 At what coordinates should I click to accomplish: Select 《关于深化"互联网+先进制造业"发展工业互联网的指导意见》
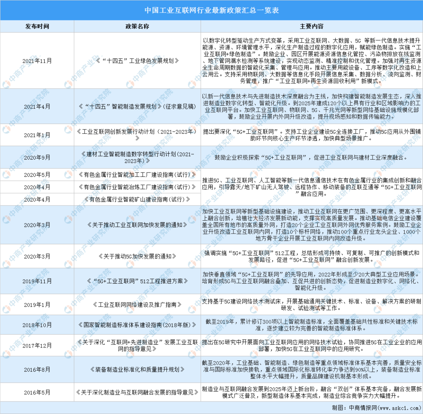point(137,346)
